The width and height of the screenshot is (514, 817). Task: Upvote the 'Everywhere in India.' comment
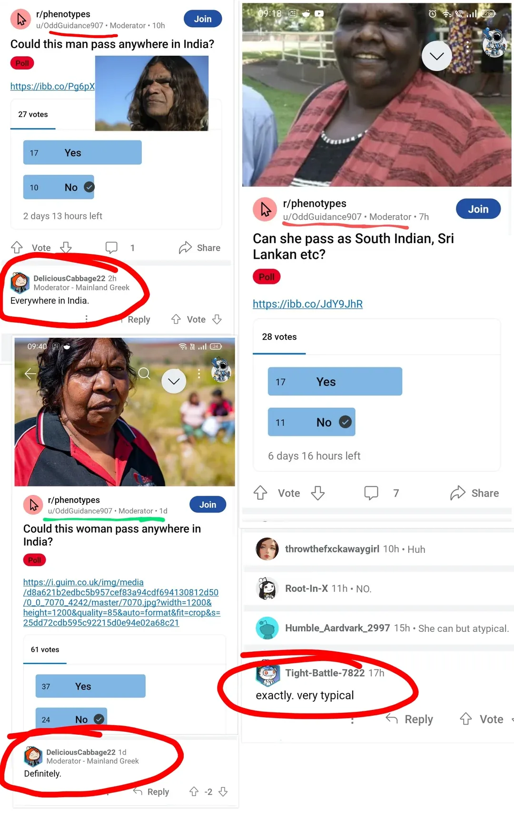pyautogui.click(x=176, y=319)
